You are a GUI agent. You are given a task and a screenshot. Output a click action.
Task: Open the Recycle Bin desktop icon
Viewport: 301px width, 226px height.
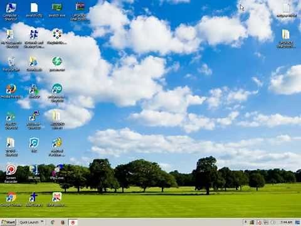pyautogui.click(x=11, y=64)
